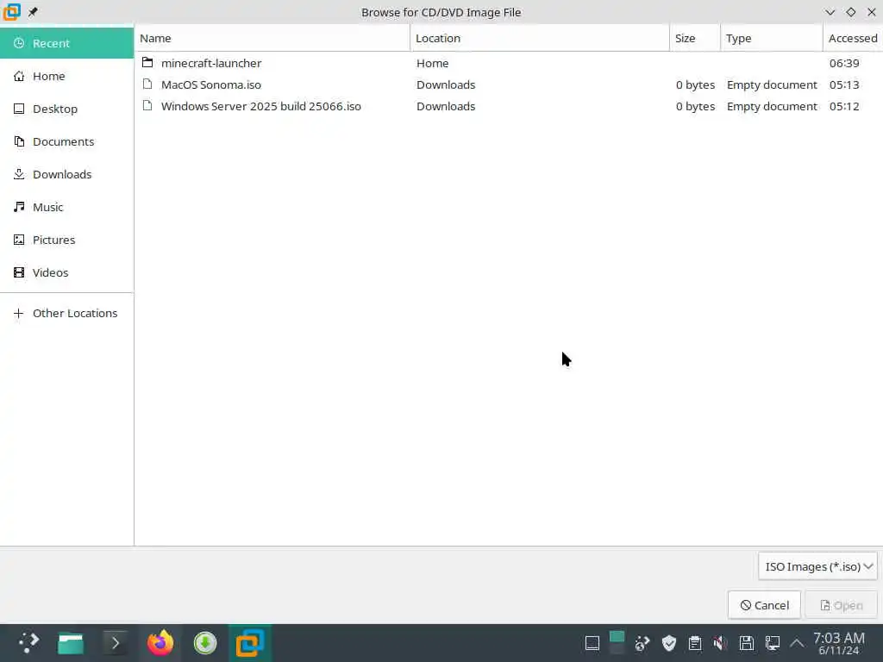Click the Documents sidebar icon

click(x=19, y=141)
